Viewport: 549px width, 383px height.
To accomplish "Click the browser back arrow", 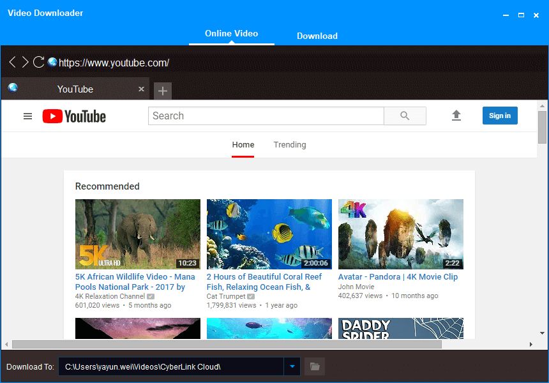I will [12, 62].
